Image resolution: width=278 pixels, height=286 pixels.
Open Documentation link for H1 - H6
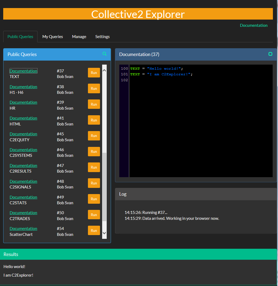(23, 87)
